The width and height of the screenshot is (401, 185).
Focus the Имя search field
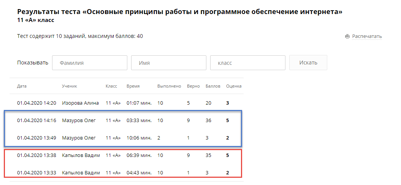tap(169, 63)
